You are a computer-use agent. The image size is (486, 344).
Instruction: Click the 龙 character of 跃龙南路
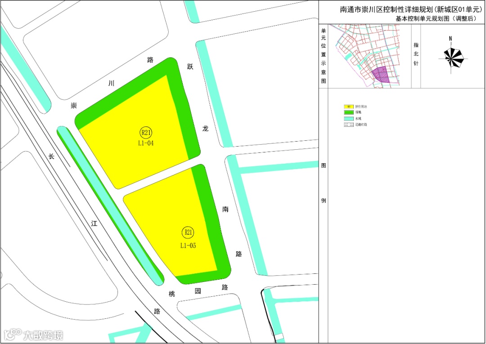pos(206,129)
